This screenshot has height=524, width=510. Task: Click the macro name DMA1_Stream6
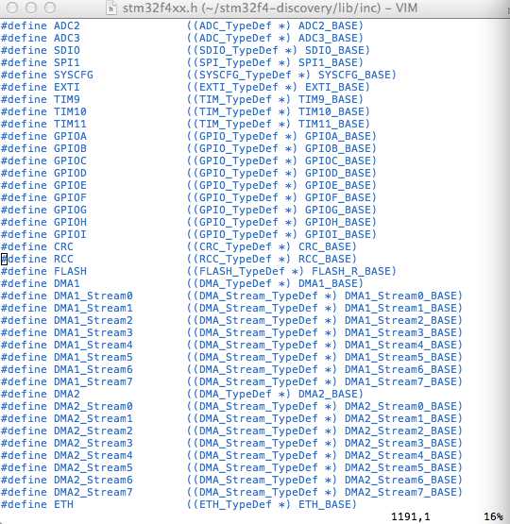(93, 369)
